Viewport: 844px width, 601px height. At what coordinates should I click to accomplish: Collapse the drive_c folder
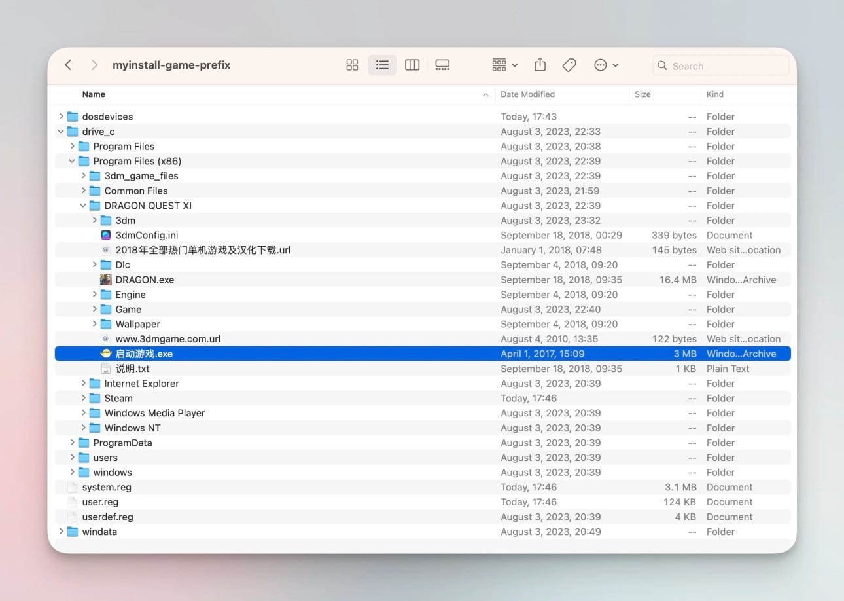click(x=61, y=132)
